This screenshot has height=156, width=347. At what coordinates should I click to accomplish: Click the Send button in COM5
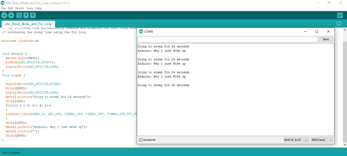point(326,39)
